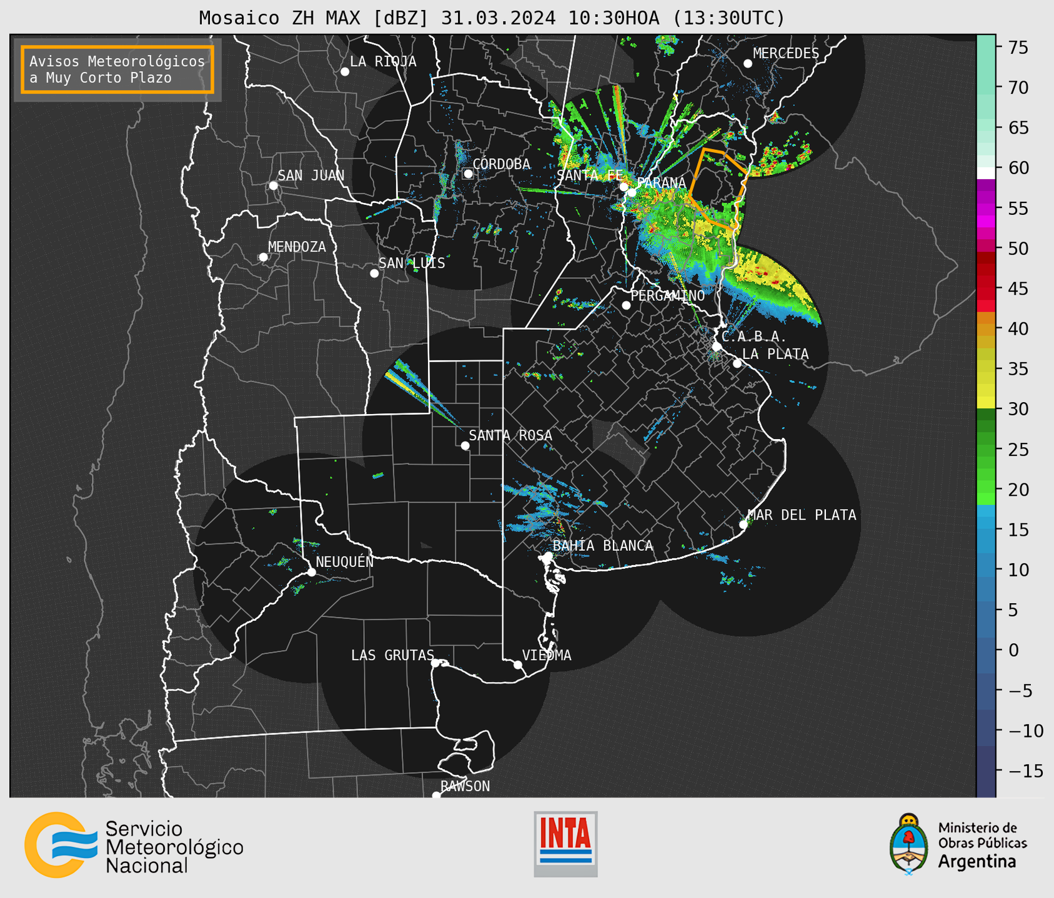Click the RAWSON city label
1054x898 pixels.
point(465,786)
